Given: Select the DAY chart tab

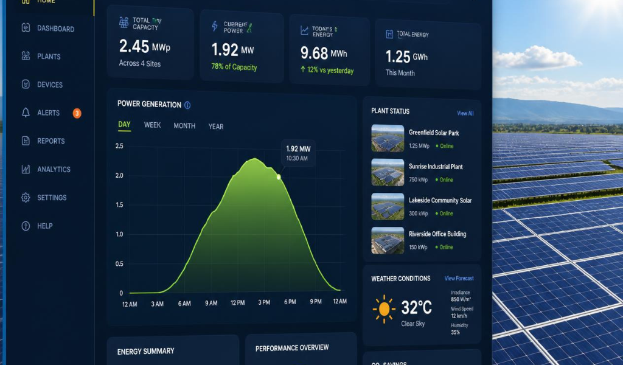Looking at the screenshot, I should [124, 125].
